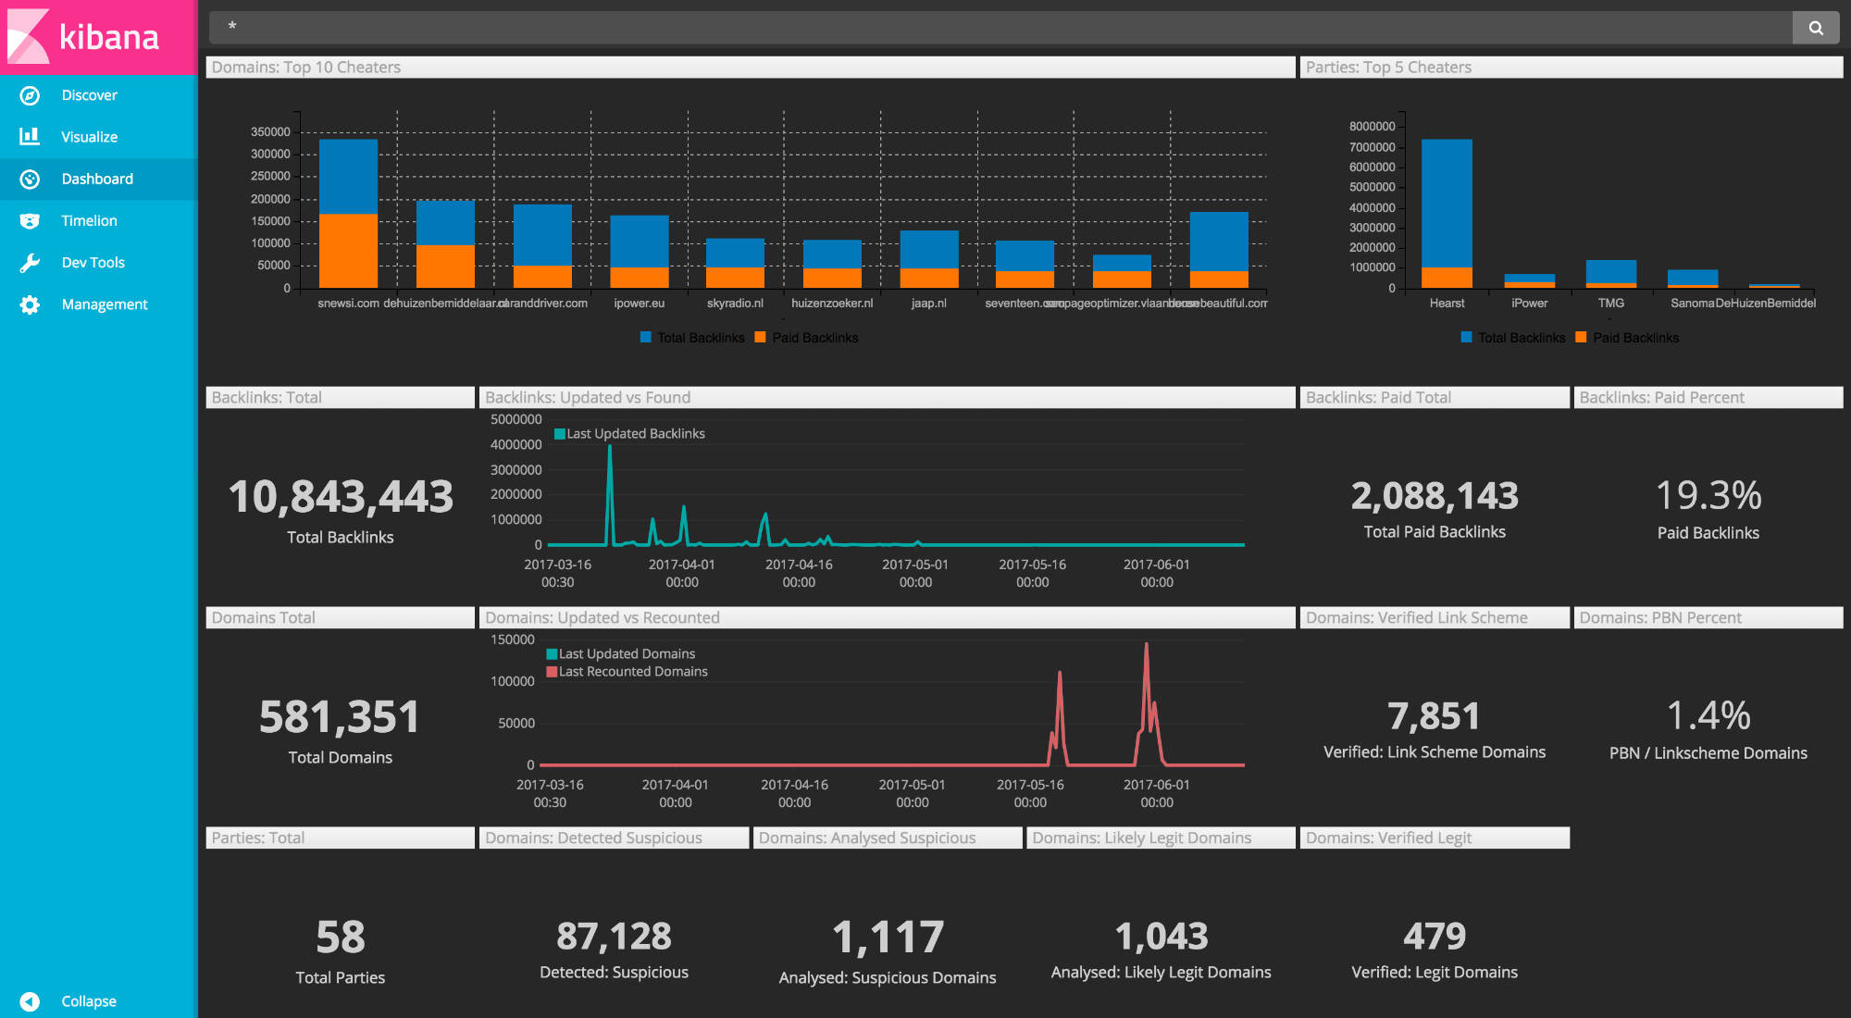Collapse the sidebar using the arrow icon
1851x1018 pixels.
pos(30,1001)
